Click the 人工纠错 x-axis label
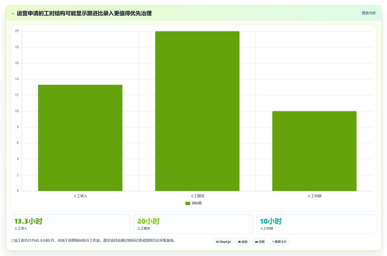Viewport: 387px width, 256px height. click(314, 196)
